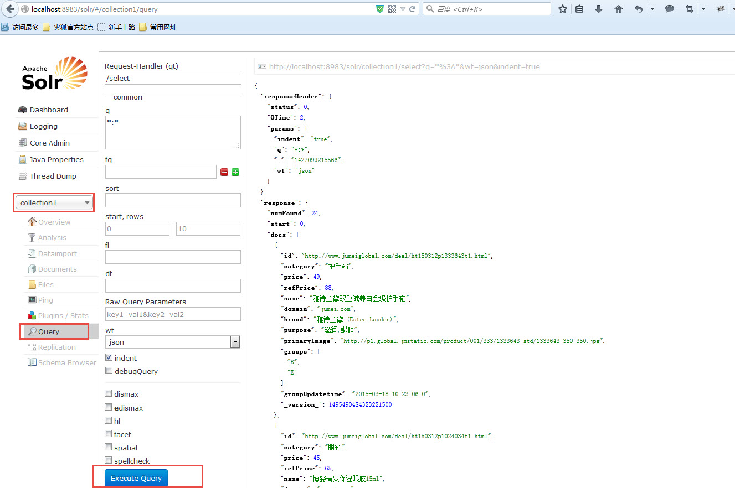Screen dimensions: 735x488
Task: Go to browser home page icon
Action: [x=619, y=9]
